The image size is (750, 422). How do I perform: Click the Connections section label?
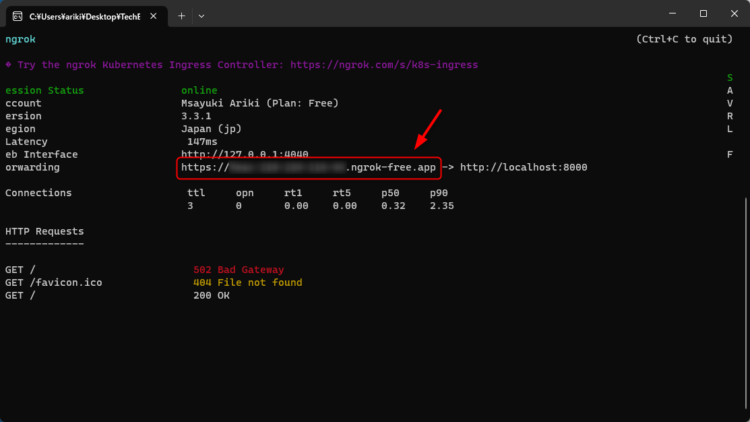click(x=38, y=193)
